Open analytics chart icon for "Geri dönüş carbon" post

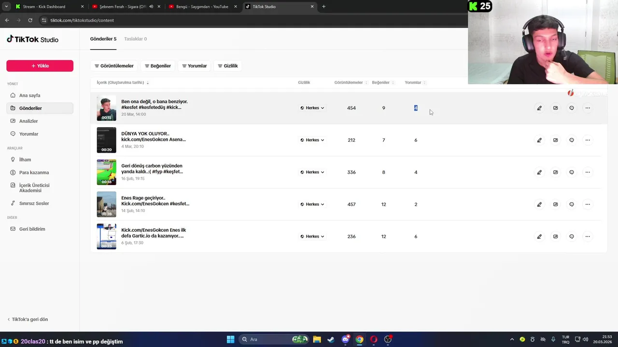pyautogui.click(x=555, y=172)
